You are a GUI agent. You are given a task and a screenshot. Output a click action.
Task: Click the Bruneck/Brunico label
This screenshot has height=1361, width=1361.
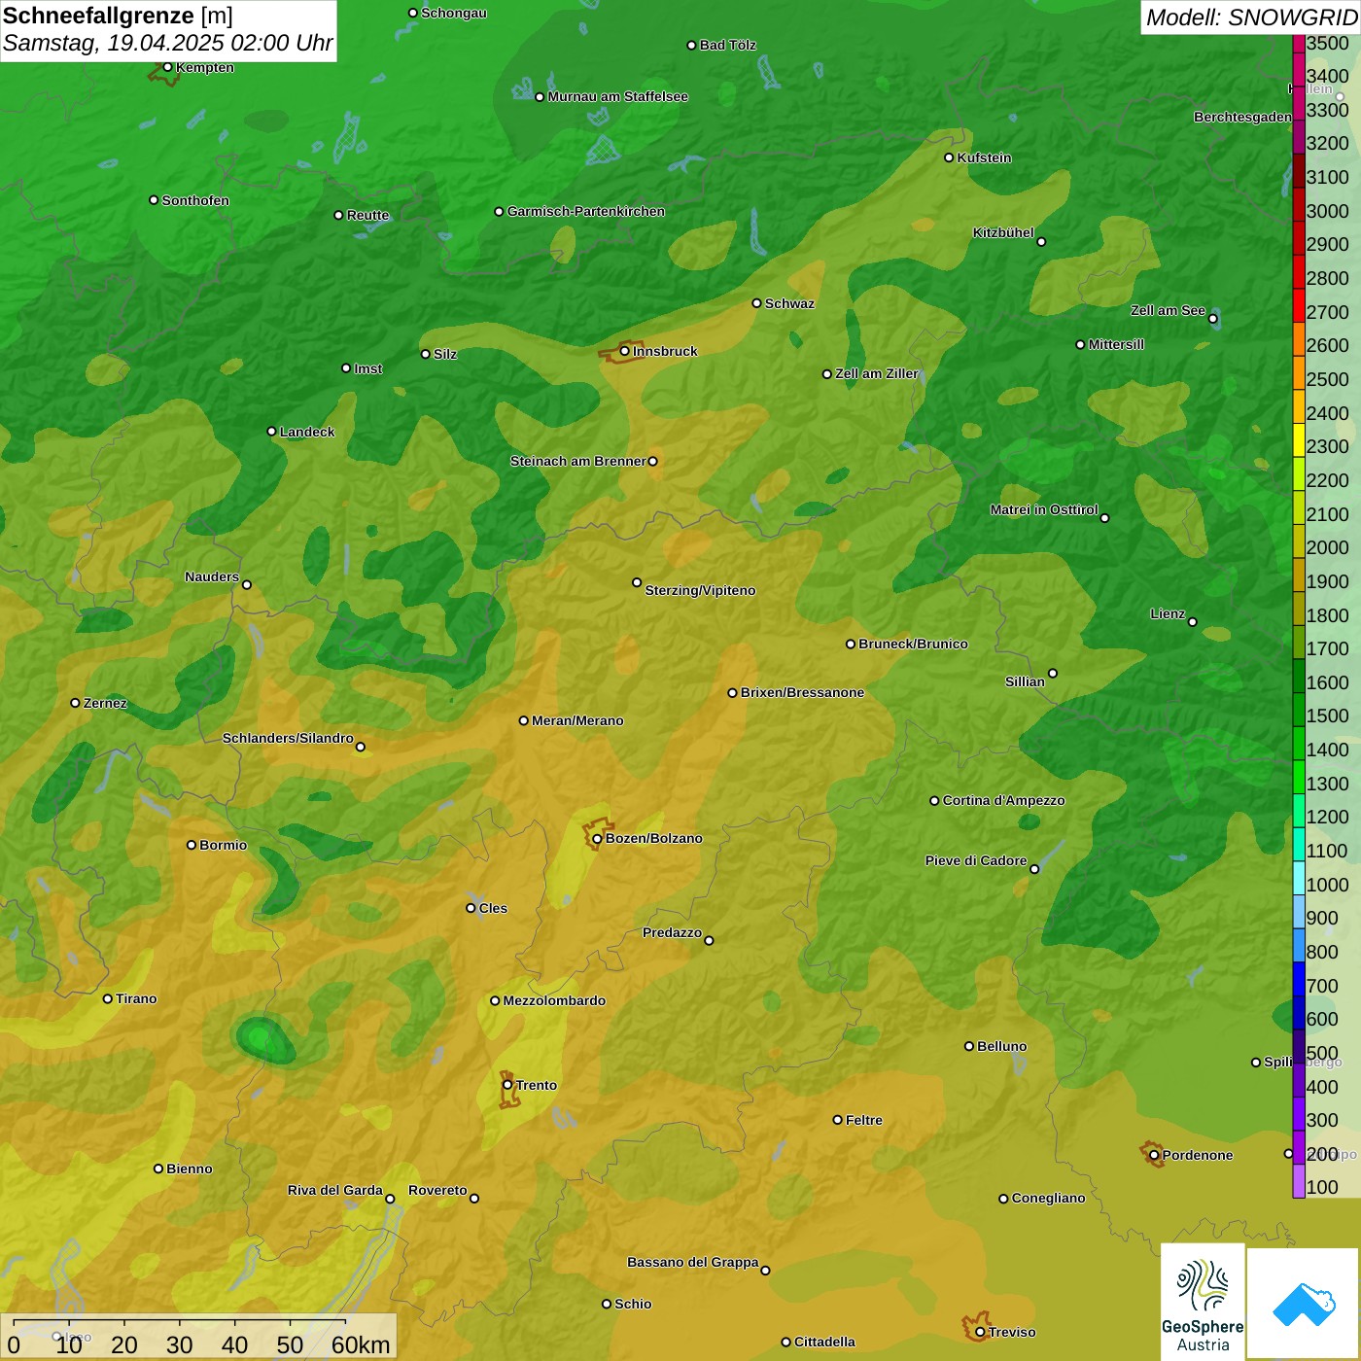pyautogui.click(x=913, y=644)
